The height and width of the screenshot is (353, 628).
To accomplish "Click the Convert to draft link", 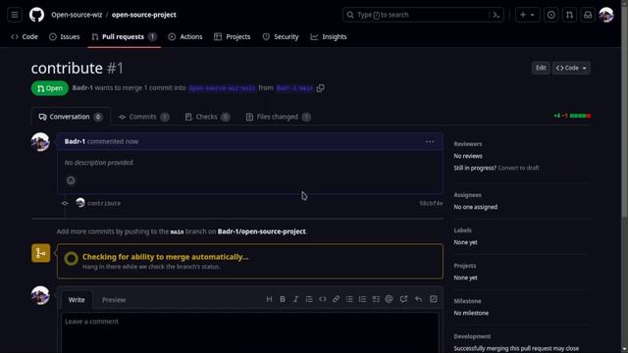I will [518, 168].
